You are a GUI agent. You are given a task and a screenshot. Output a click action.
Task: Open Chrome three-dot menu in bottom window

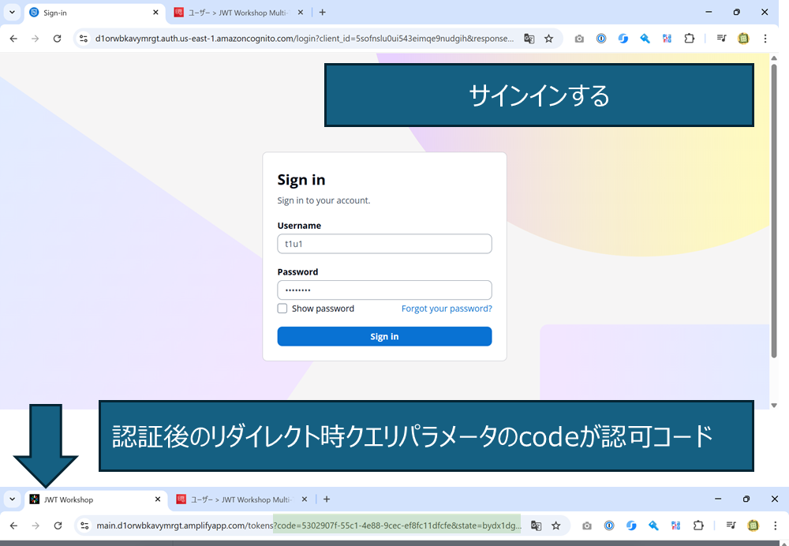tap(775, 525)
